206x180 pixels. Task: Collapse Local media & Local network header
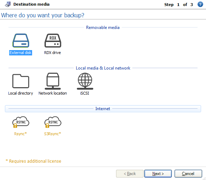pos(103,68)
